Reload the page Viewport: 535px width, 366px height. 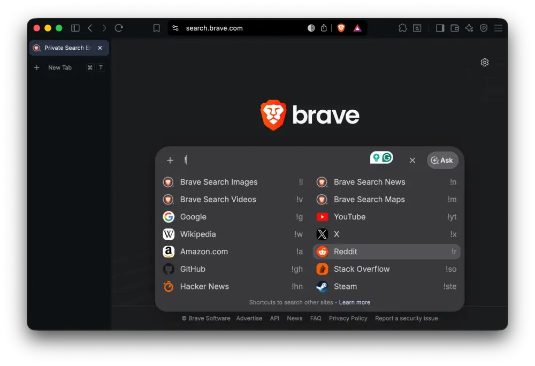119,28
